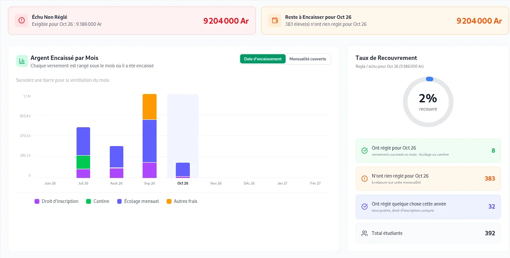
Task: Open the Total étudiants card
Action: point(428,233)
